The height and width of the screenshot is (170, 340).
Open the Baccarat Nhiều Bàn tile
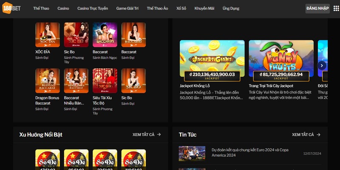point(76,81)
